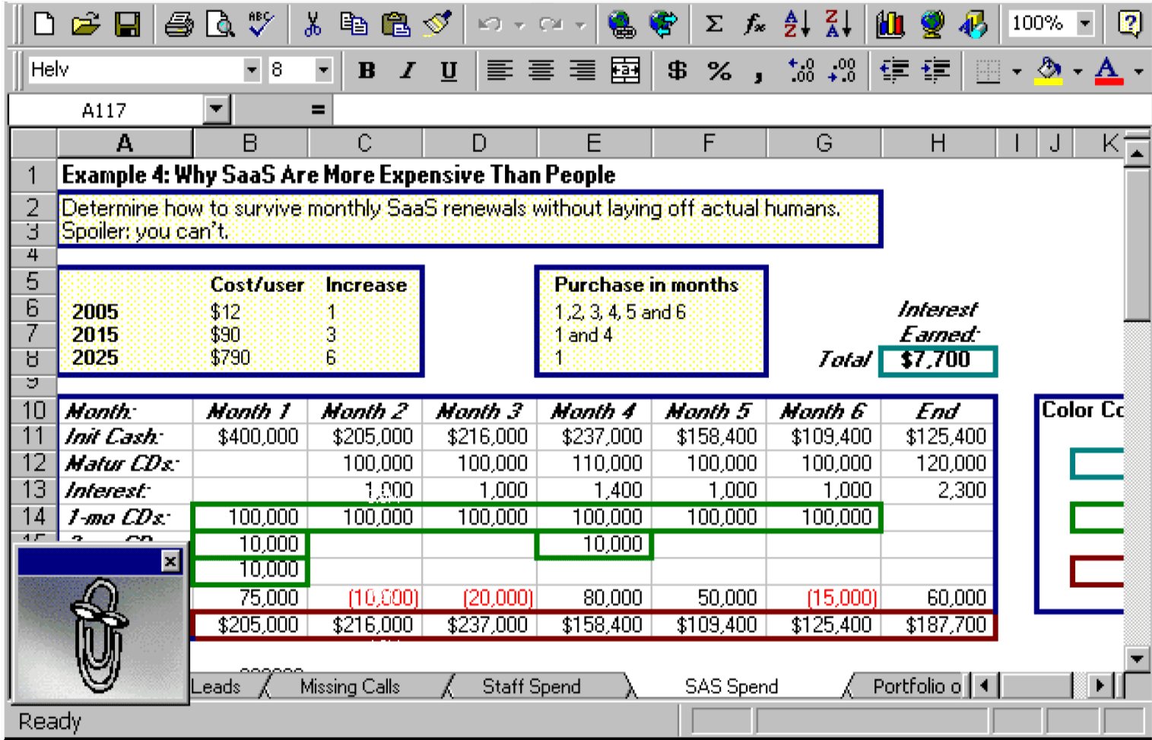Viewport: 1152px width, 740px height.
Task: Open the fill color dropdown arrow
Action: click(x=1077, y=71)
